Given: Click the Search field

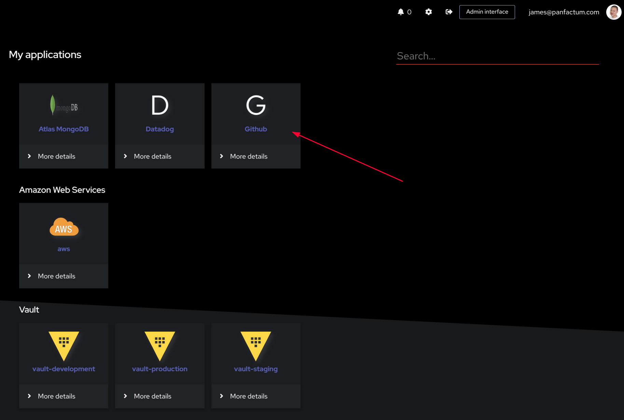Looking at the screenshot, I should (497, 56).
